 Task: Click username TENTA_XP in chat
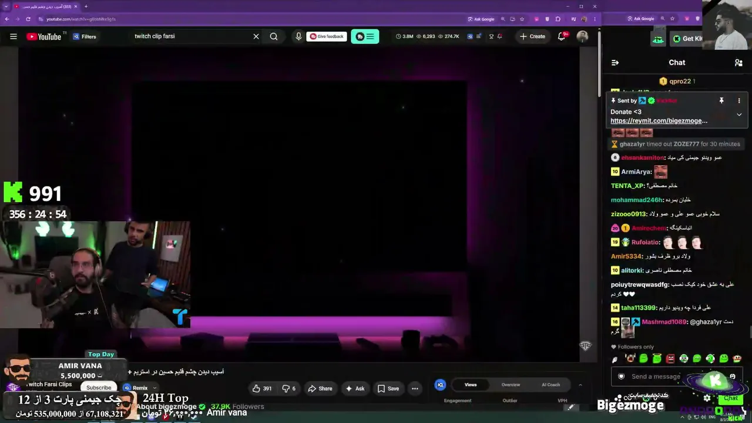[627, 186]
